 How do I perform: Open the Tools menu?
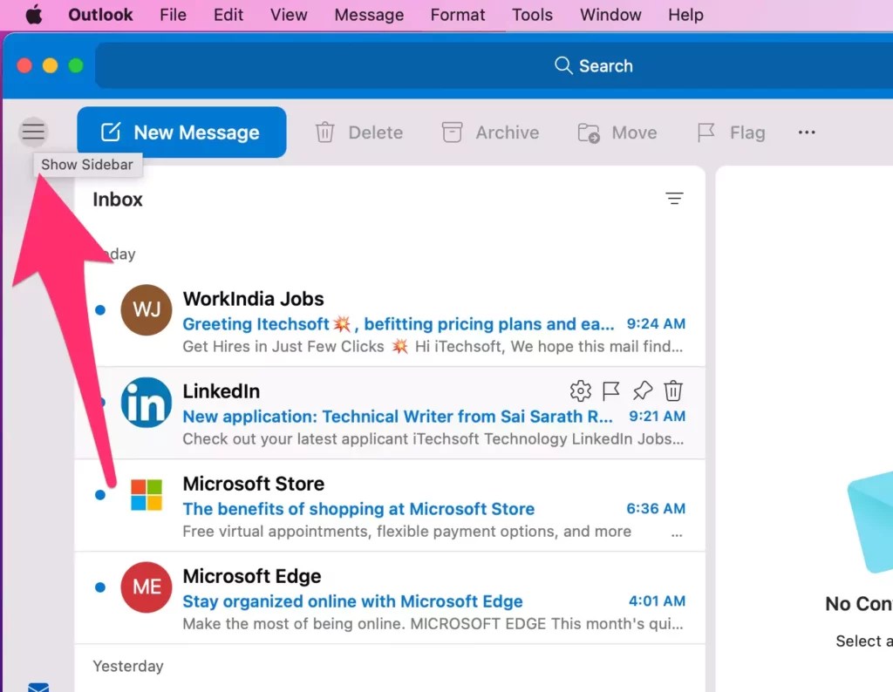[x=532, y=15]
